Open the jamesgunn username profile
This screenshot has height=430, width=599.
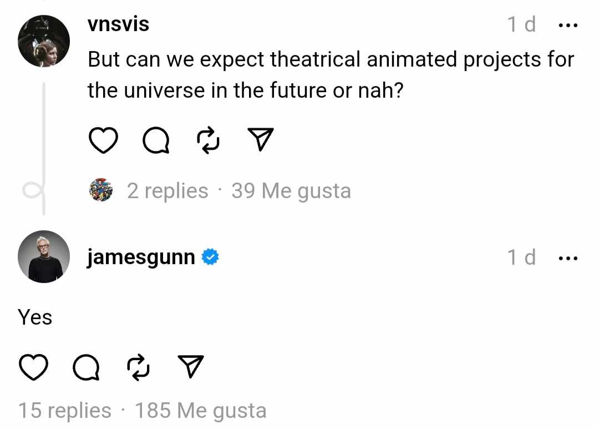pyautogui.click(x=141, y=257)
